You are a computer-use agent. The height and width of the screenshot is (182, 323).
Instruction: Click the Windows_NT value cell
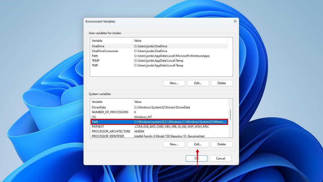pyautogui.click(x=143, y=117)
